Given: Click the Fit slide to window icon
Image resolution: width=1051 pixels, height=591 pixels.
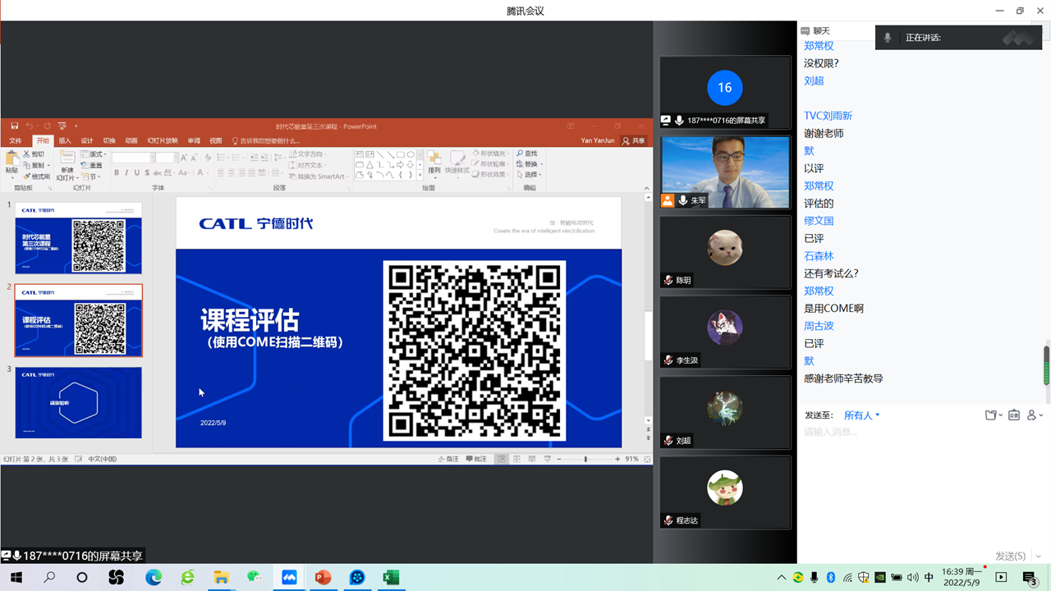Looking at the screenshot, I should click(646, 459).
